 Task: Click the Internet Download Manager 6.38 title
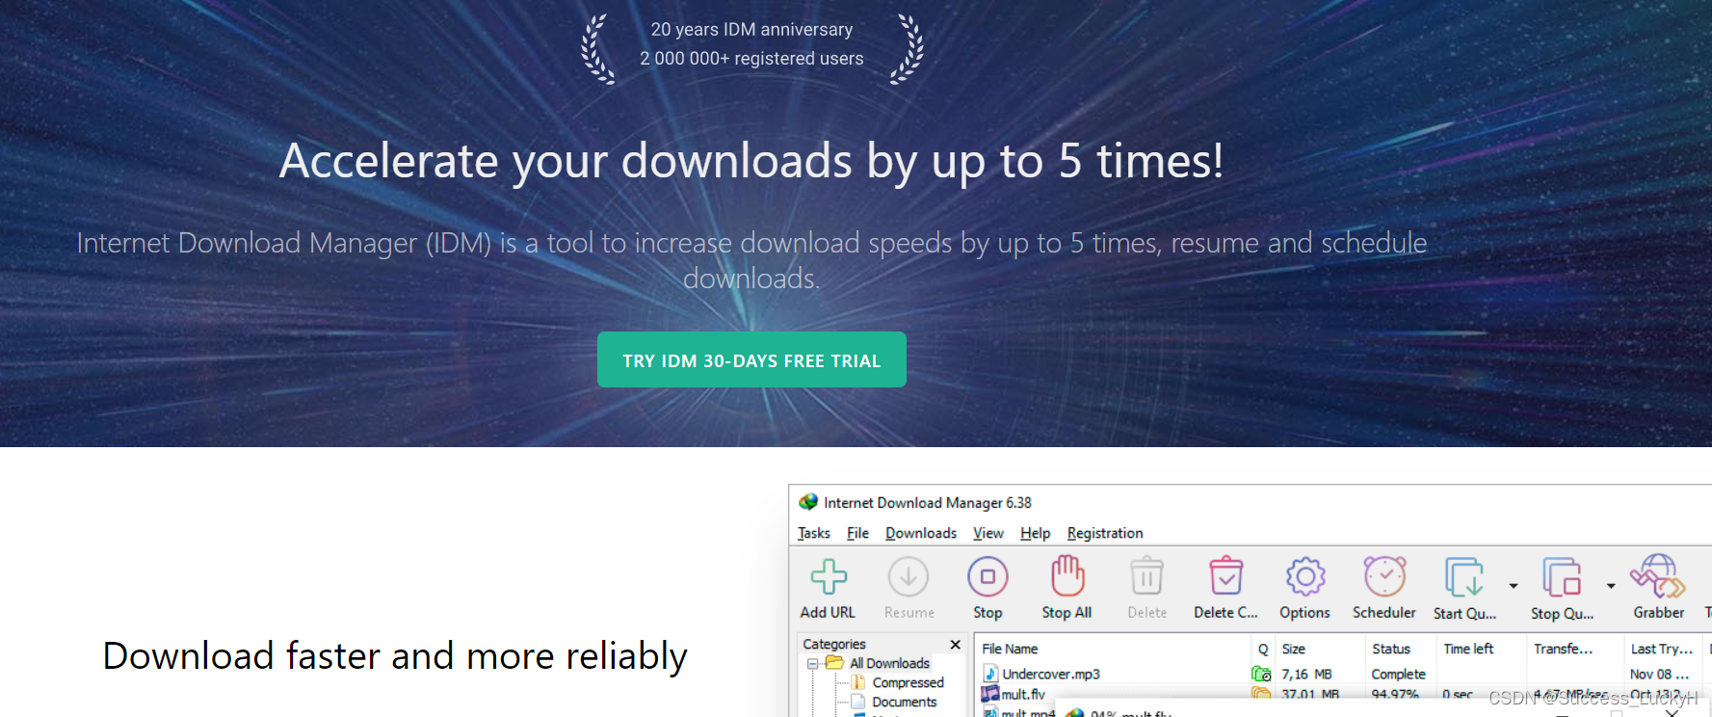tap(927, 502)
